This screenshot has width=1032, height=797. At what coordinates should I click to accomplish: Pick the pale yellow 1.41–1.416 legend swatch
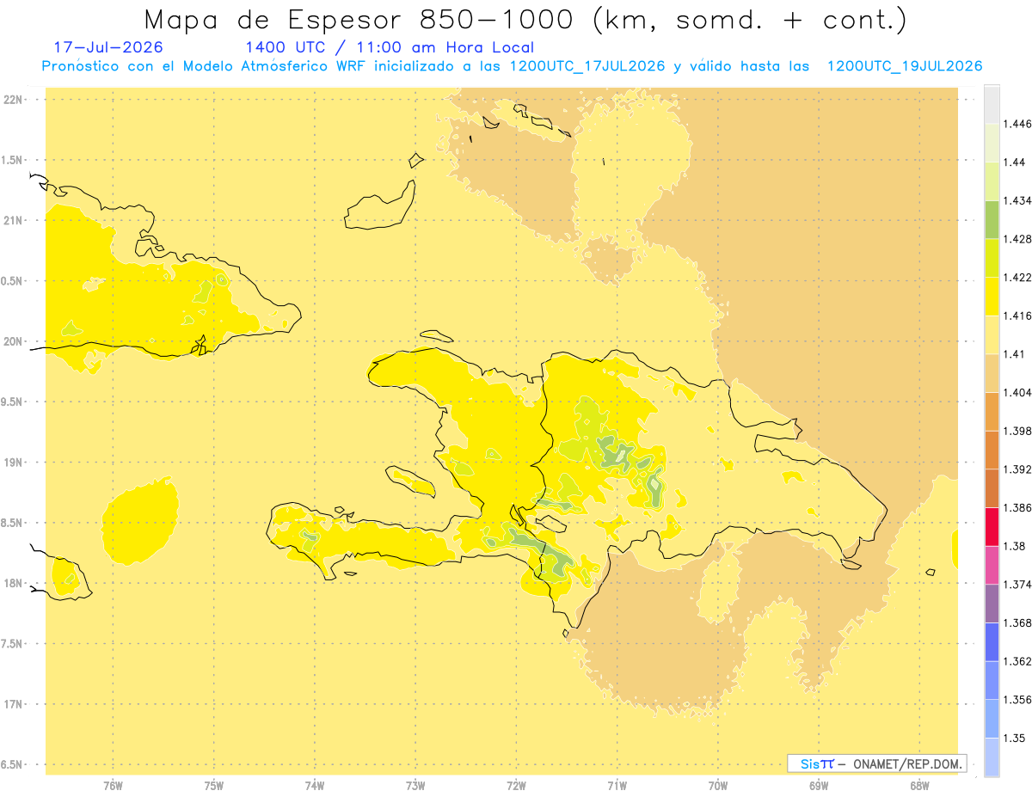[x=992, y=334]
